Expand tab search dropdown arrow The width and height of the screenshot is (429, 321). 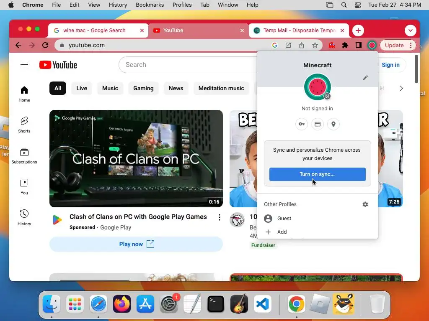(x=411, y=30)
